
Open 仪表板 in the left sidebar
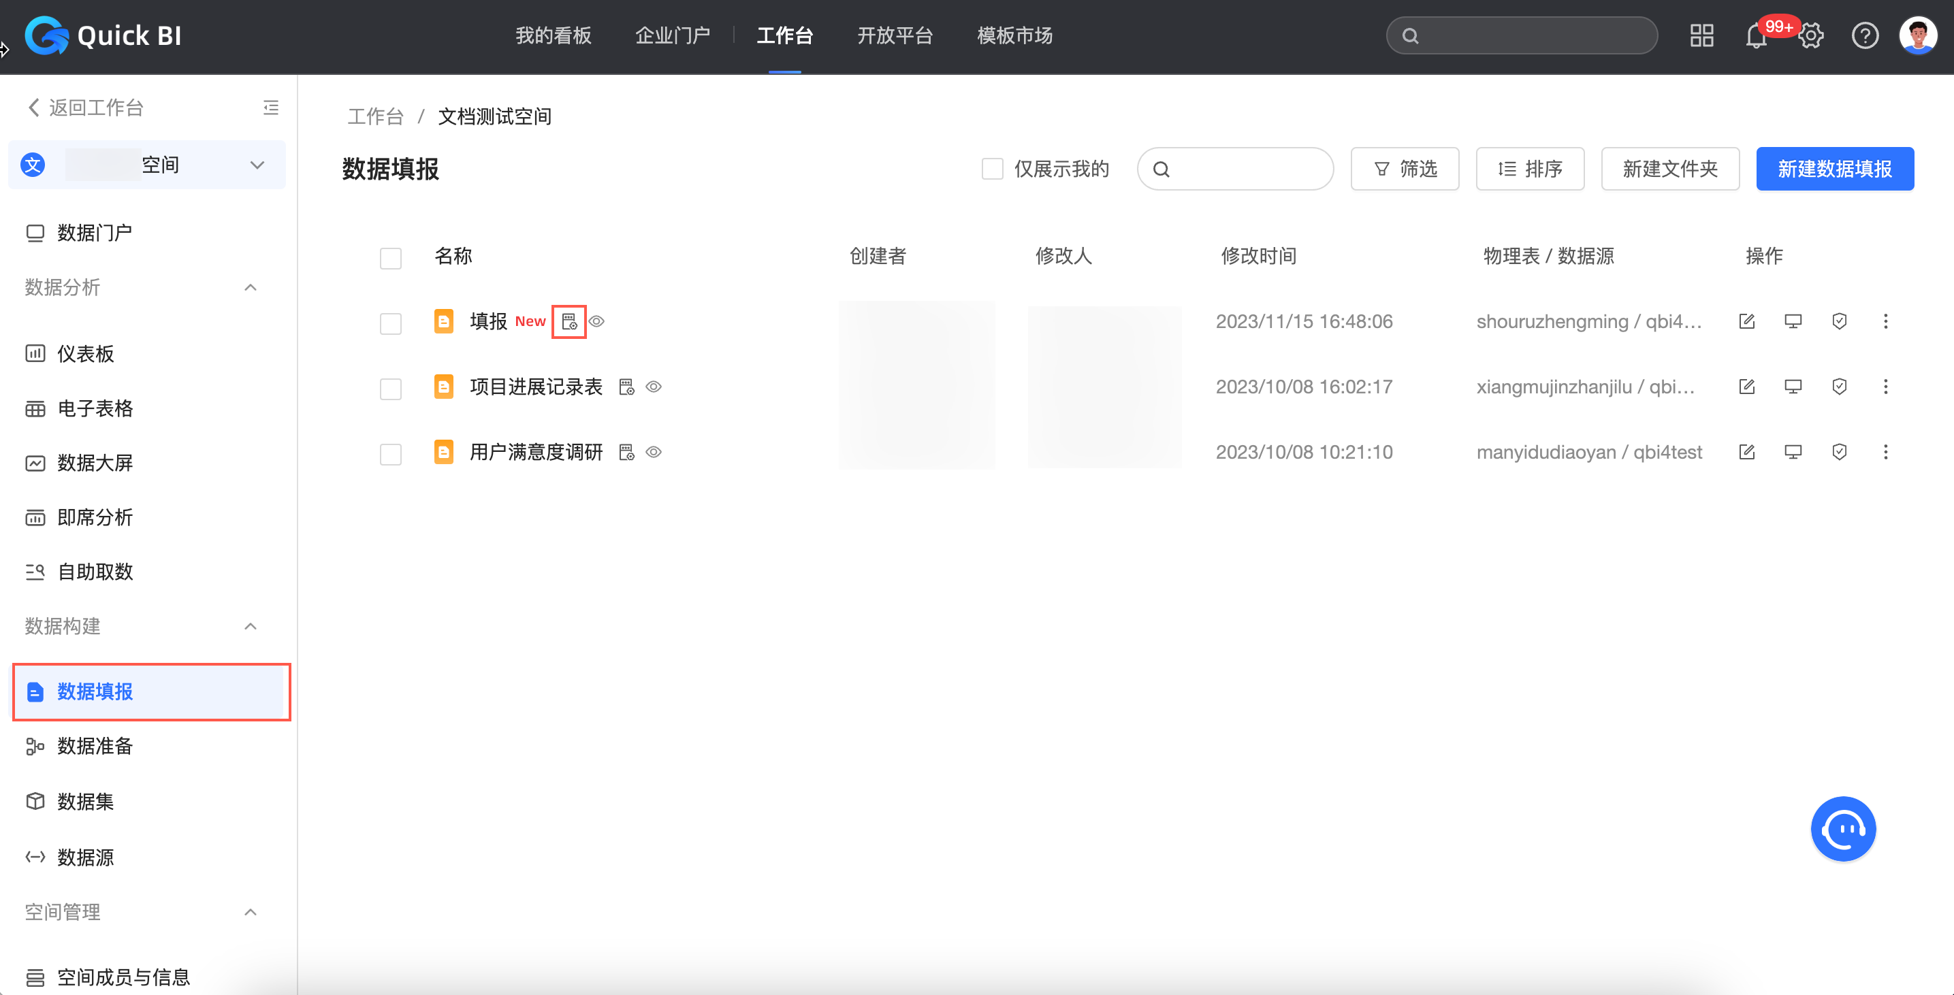(x=86, y=353)
